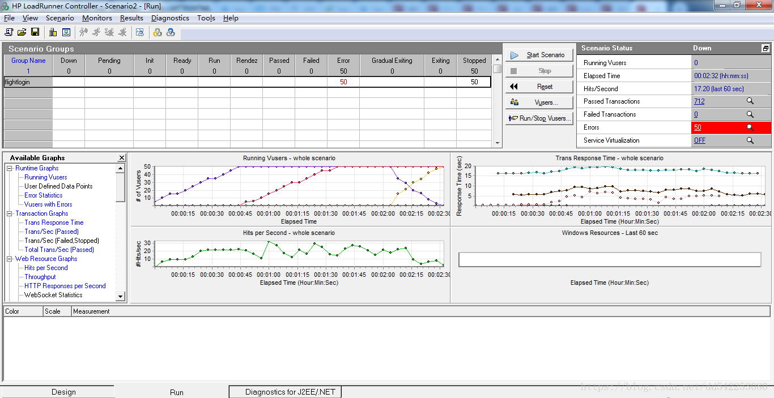Collapse the Web Resource Graphs node
Screen dimensions: 774x398
click(x=10, y=259)
